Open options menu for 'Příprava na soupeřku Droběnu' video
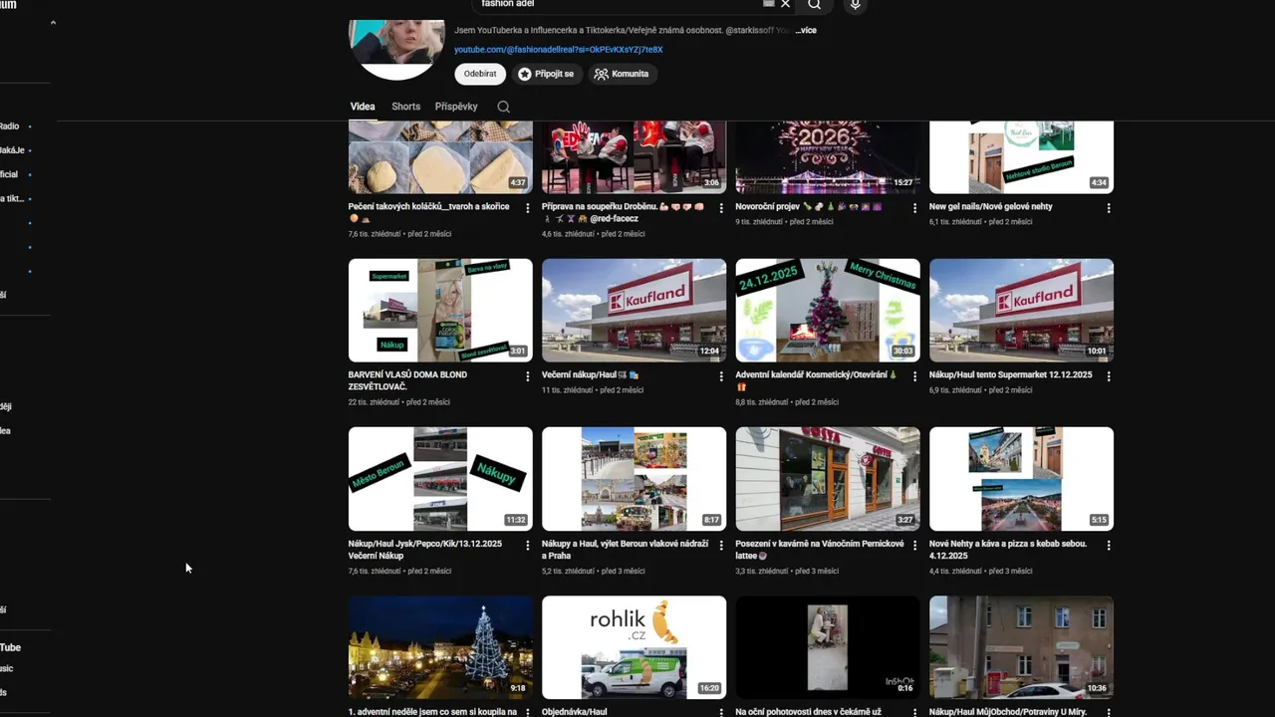Viewport: 1275px width, 717px height. (721, 208)
